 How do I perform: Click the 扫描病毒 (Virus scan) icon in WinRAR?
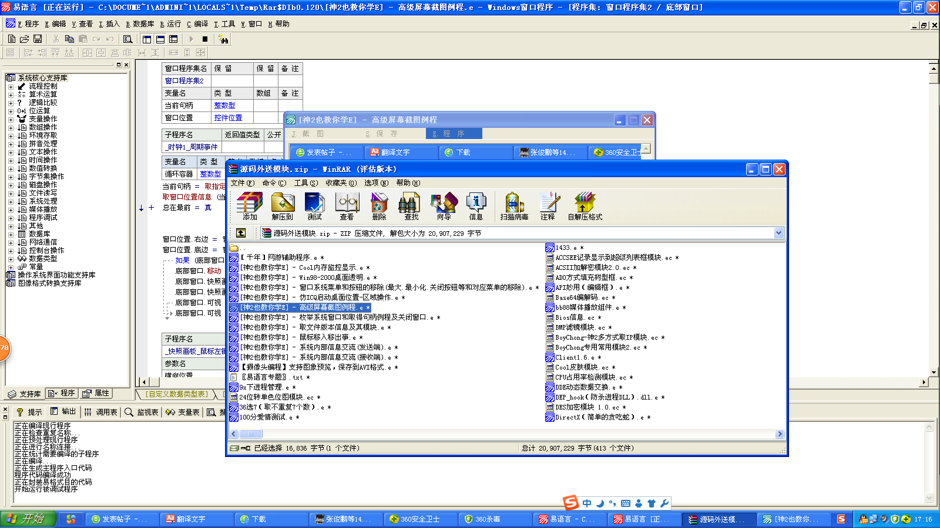pos(515,207)
